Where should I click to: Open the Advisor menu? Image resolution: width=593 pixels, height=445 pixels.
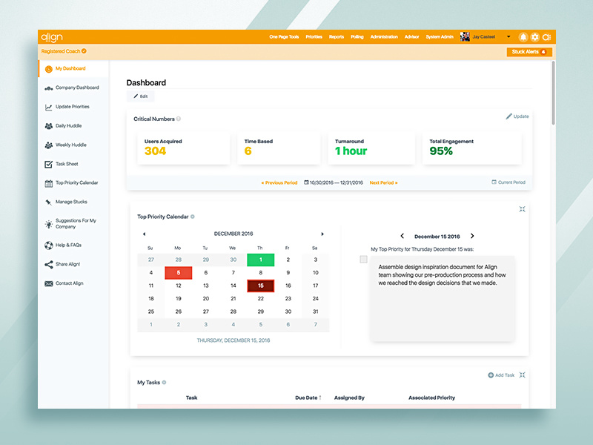click(x=411, y=36)
